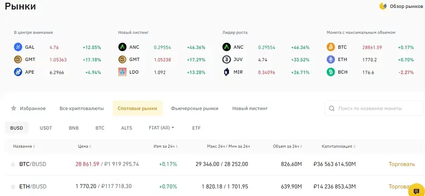Click the Ethereum ETH icon

[x=330, y=59]
